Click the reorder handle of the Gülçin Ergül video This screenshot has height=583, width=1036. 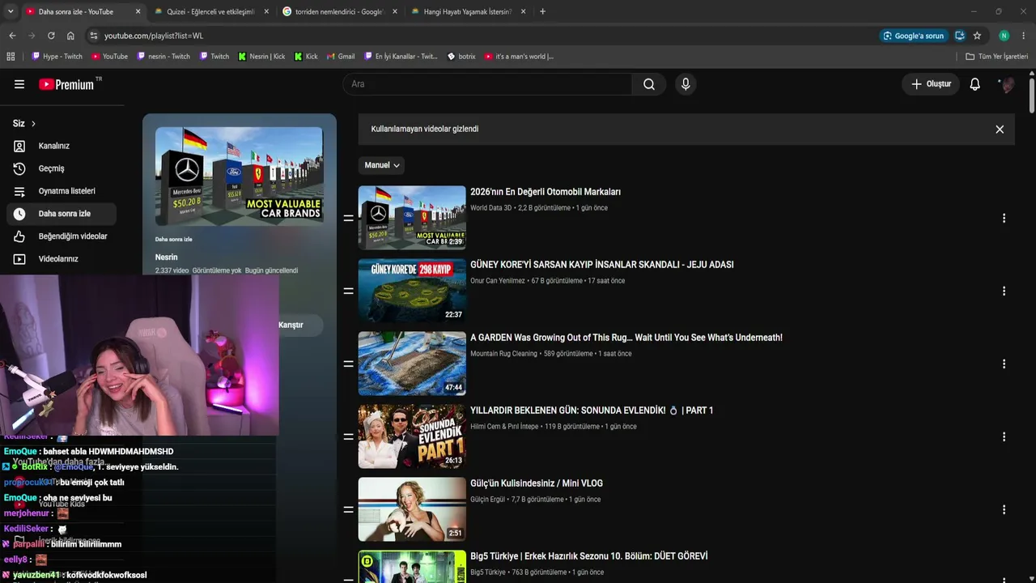pos(348,509)
